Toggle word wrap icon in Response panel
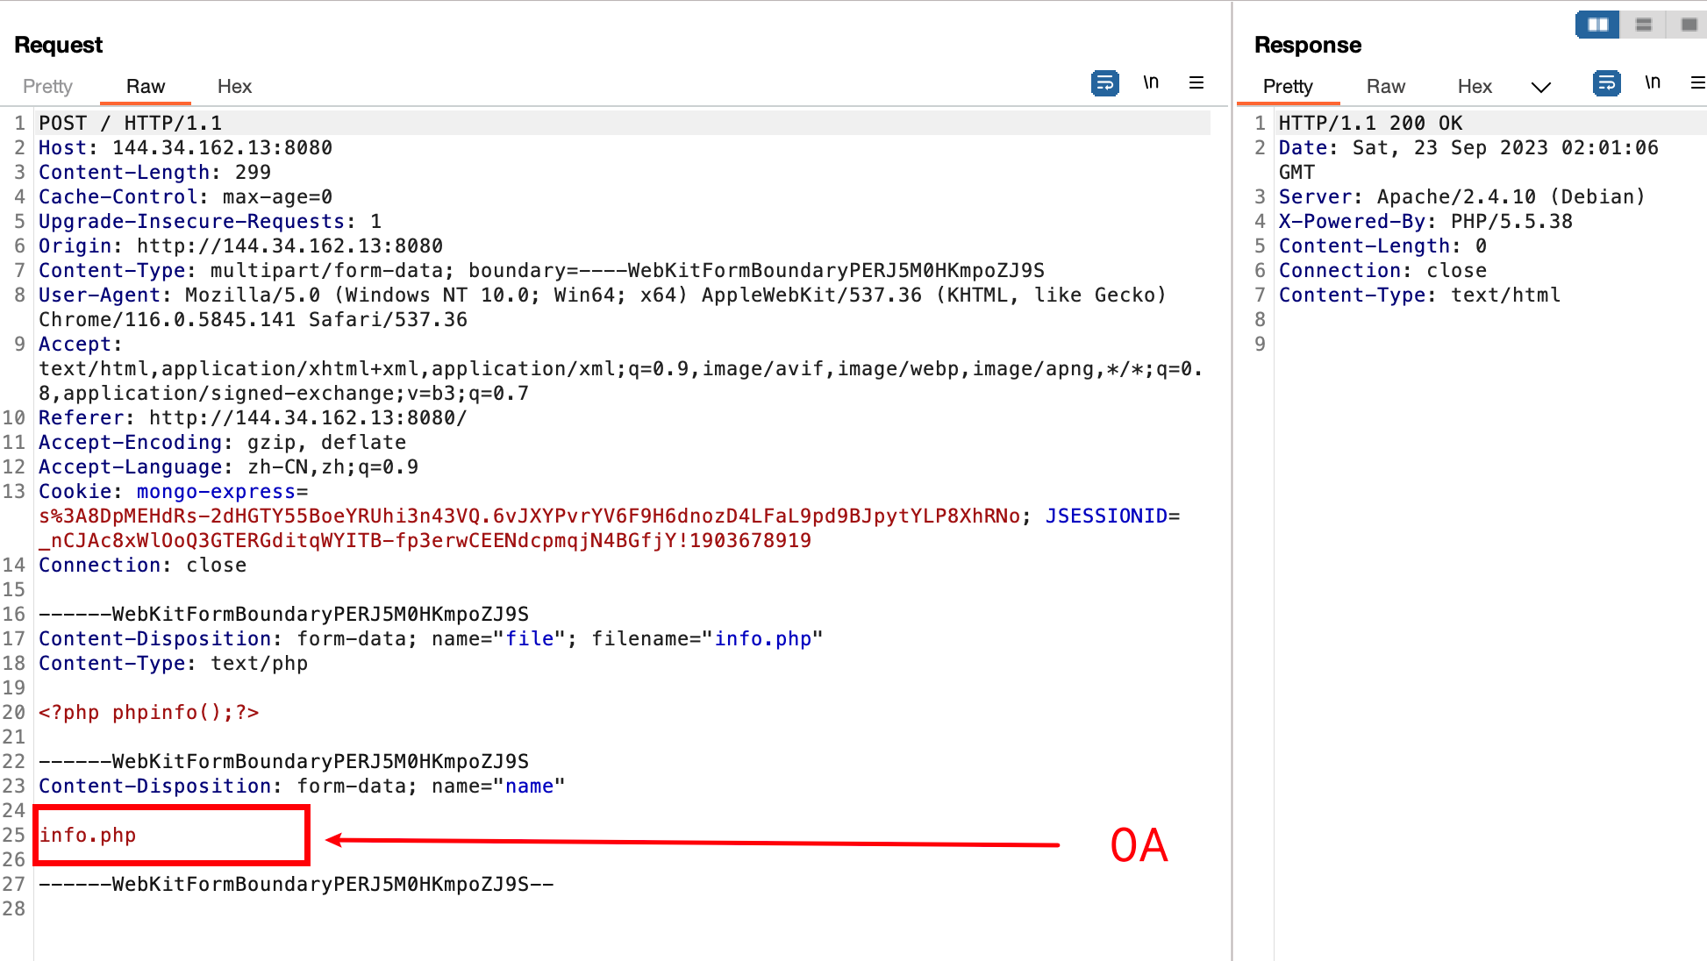This screenshot has width=1707, height=961. click(x=1606, y=83)
